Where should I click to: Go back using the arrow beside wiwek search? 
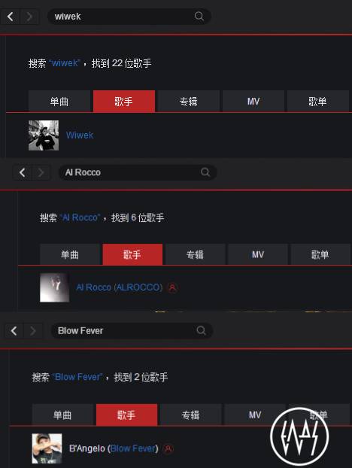click(x=10, y=17)
